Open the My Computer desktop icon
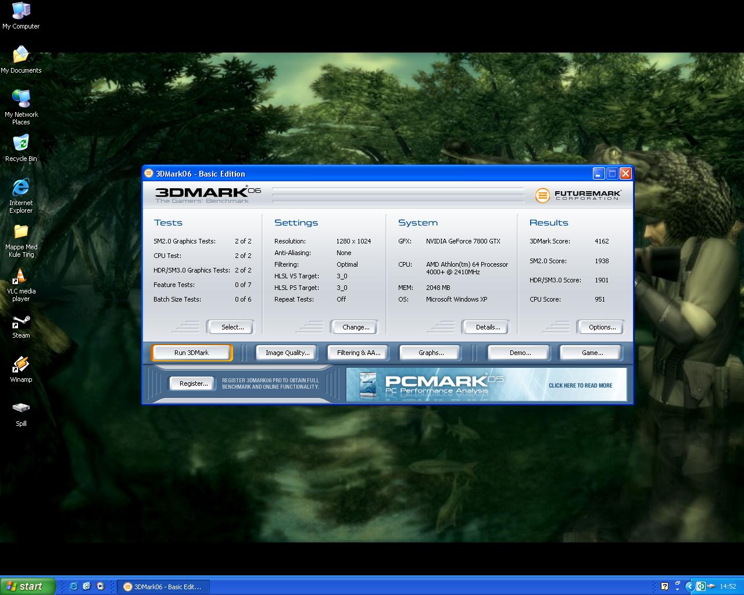 coord(21,16)
